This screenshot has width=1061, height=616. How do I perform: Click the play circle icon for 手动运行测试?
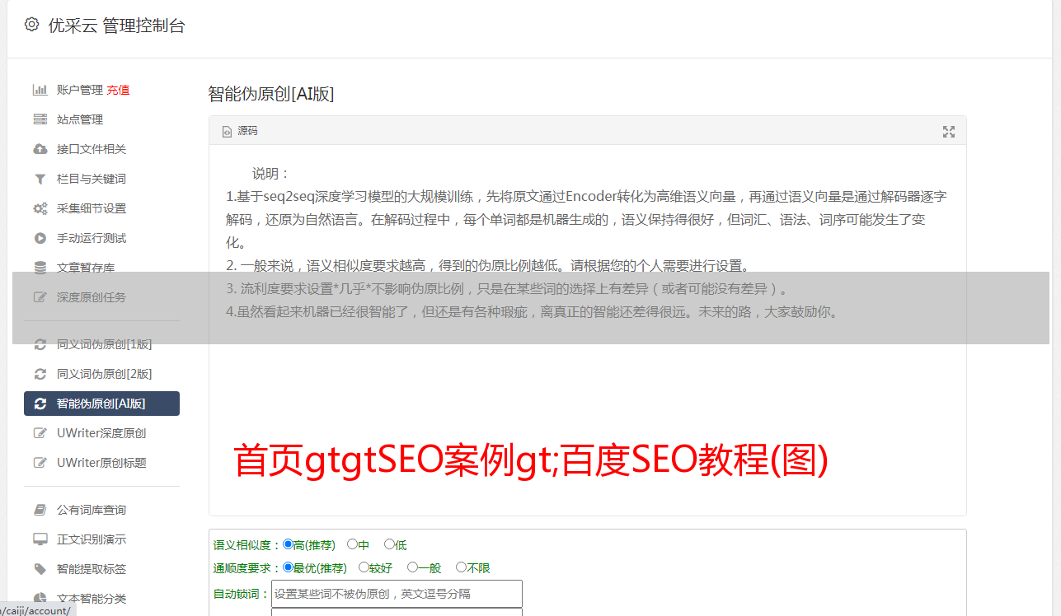[40, 238]
